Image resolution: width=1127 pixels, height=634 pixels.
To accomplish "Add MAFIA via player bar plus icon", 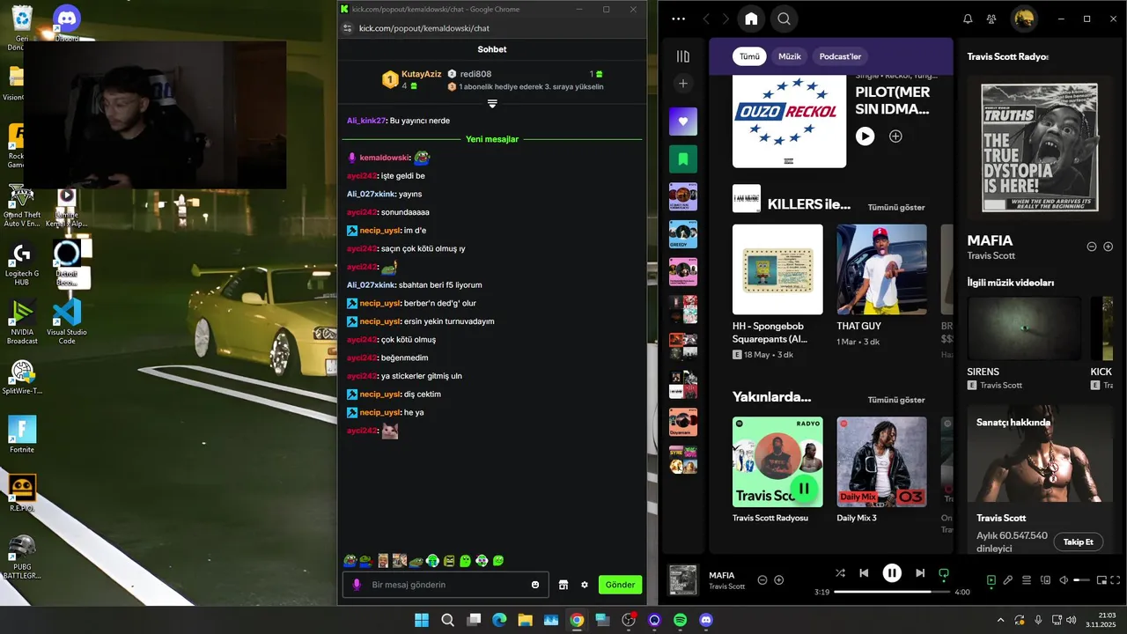I will pos(779,580).
